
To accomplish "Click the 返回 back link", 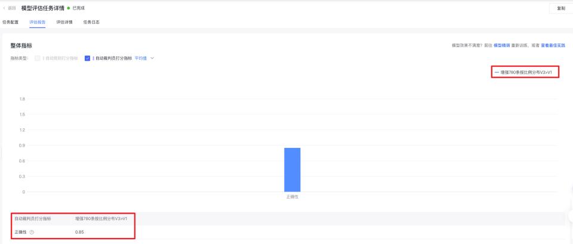I will click(x=11, y=8).
